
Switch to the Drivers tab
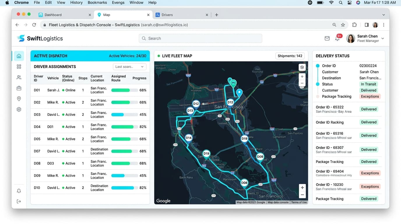pos(182,15)
